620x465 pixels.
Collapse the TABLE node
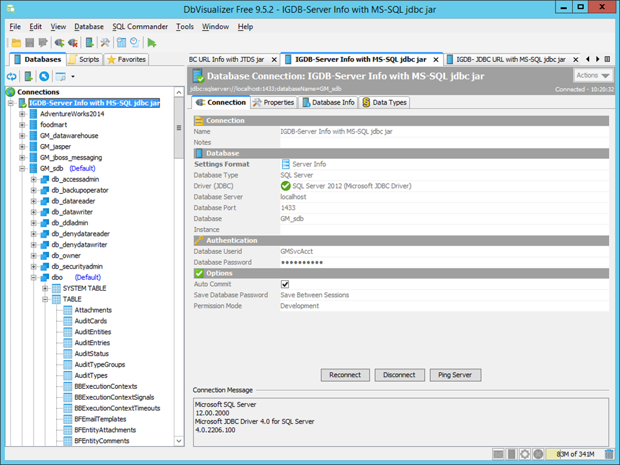(45, 299)
